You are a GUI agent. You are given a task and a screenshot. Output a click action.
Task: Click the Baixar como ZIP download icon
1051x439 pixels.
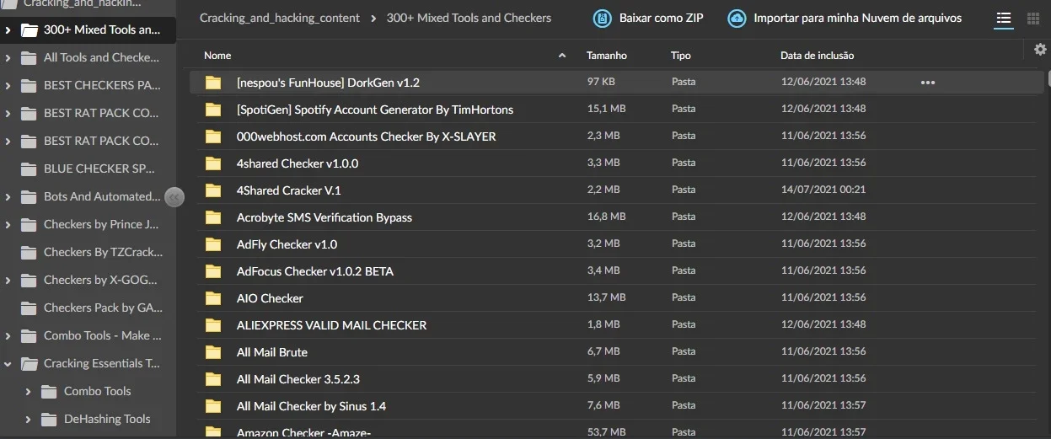(x=602, y=18)
